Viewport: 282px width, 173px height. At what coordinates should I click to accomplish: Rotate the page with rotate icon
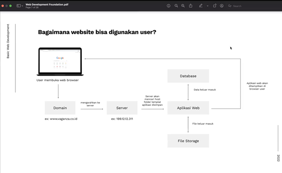coord(215,6)
